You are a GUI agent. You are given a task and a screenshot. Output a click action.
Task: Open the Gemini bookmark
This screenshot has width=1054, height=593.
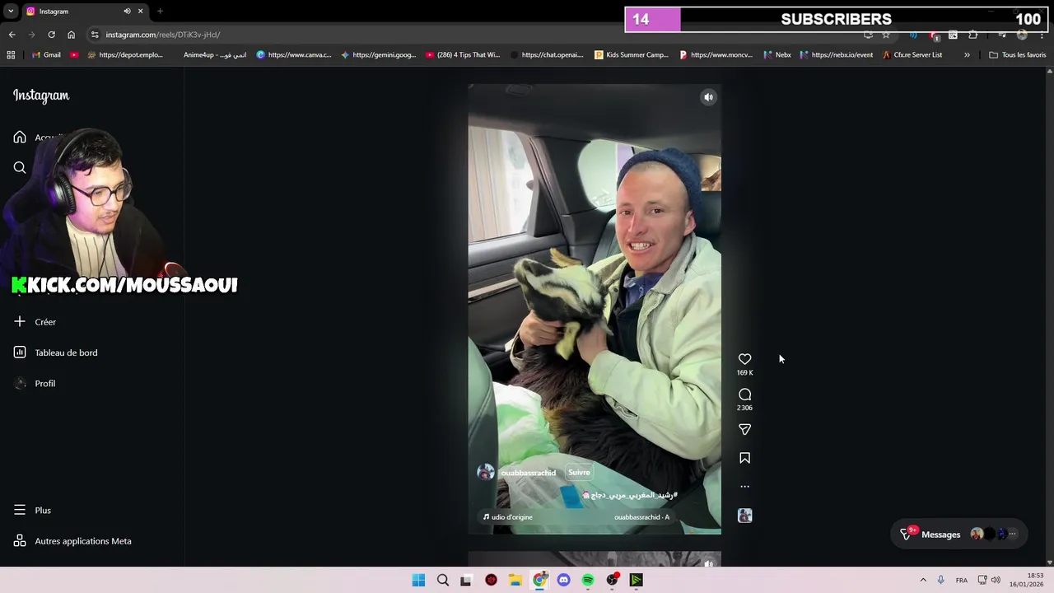point(379,55)
